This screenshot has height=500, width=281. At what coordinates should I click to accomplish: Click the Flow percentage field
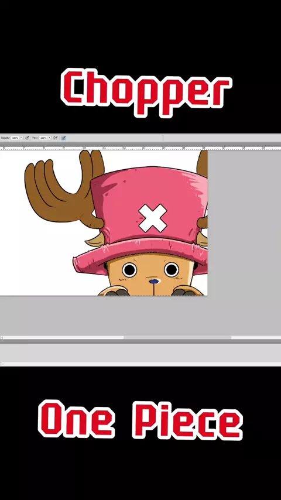[43, 138]
